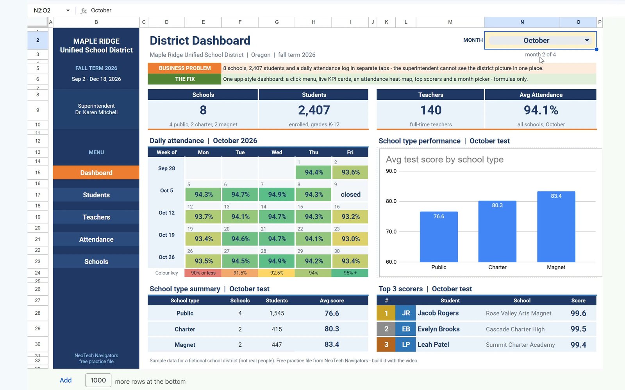
Task: Select the red '90% or less' colour key
Action: (x=203, y=273)
